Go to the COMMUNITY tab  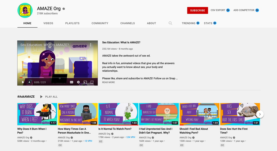click(x=100, y=23)
